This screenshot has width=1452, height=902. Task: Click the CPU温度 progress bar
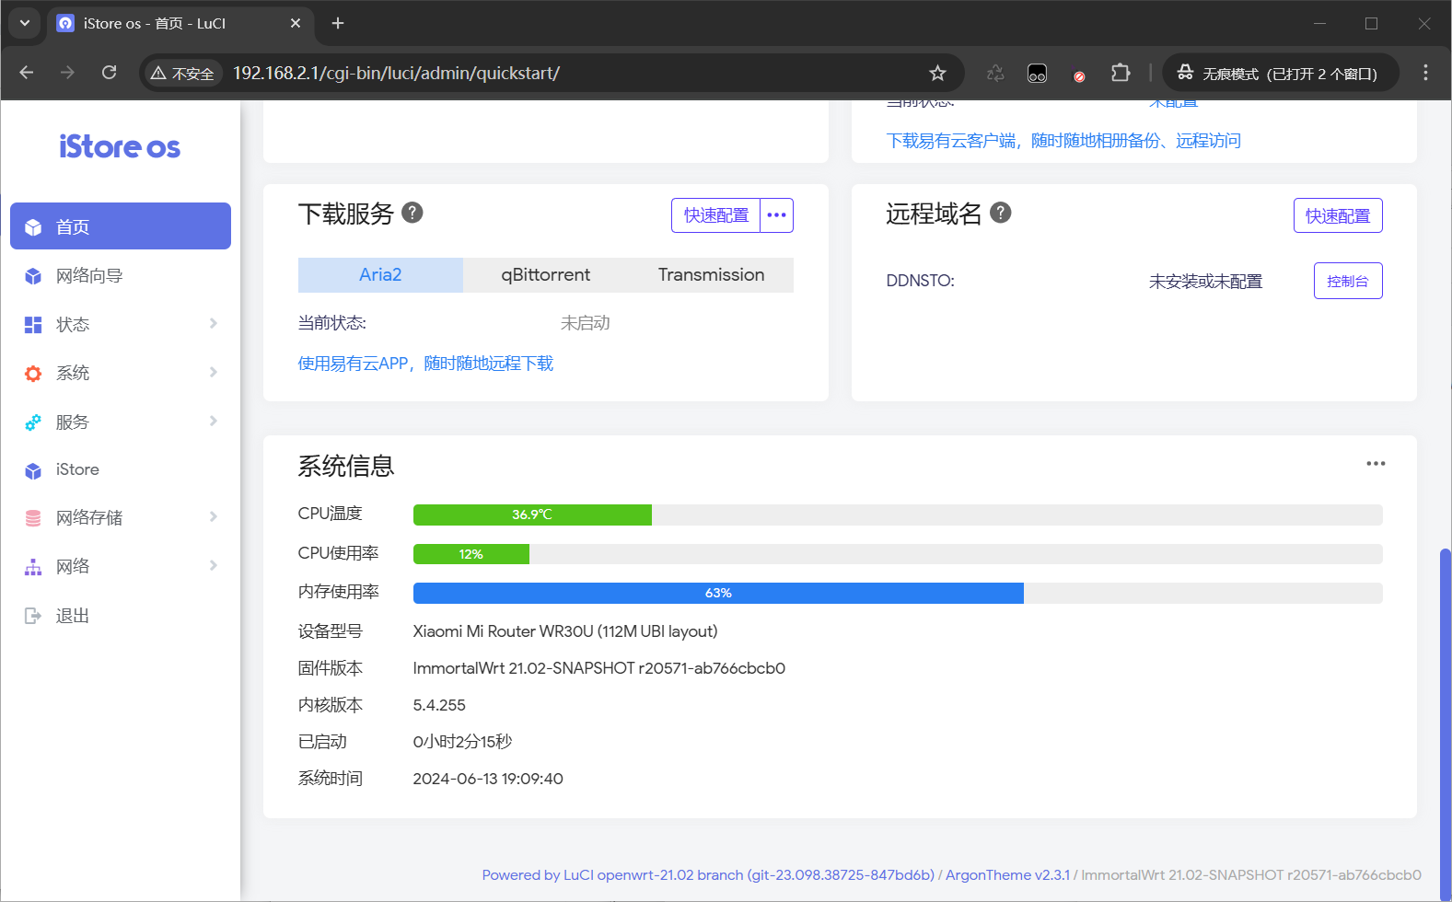[898, 515]
